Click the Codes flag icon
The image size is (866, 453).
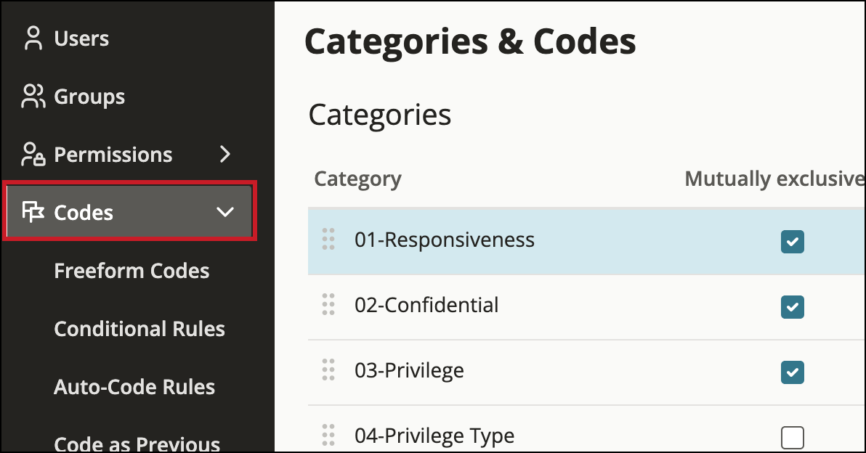click(x=33, y=212)
